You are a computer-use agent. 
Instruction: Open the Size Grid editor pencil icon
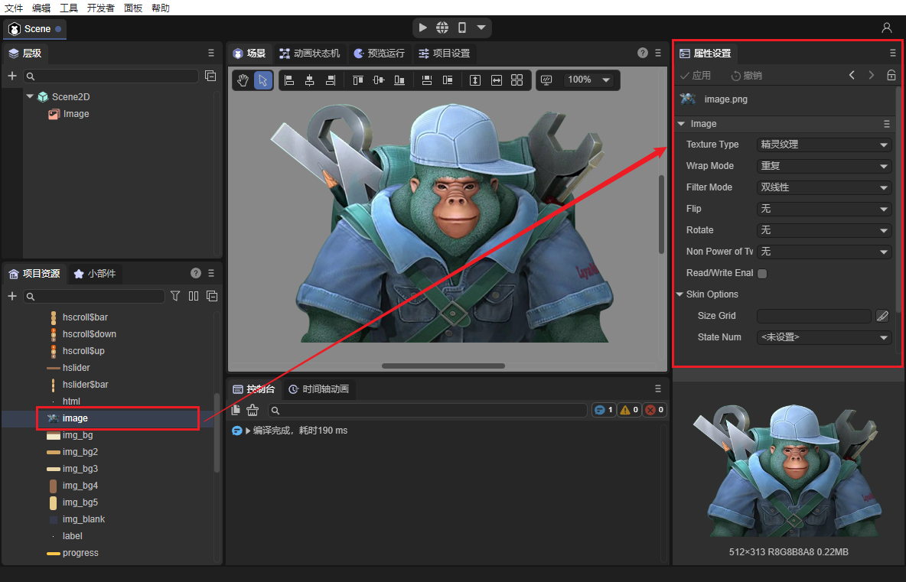pos(882,316)
